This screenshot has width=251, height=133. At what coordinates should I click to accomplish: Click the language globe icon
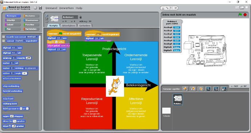click(x=36, y=8)
